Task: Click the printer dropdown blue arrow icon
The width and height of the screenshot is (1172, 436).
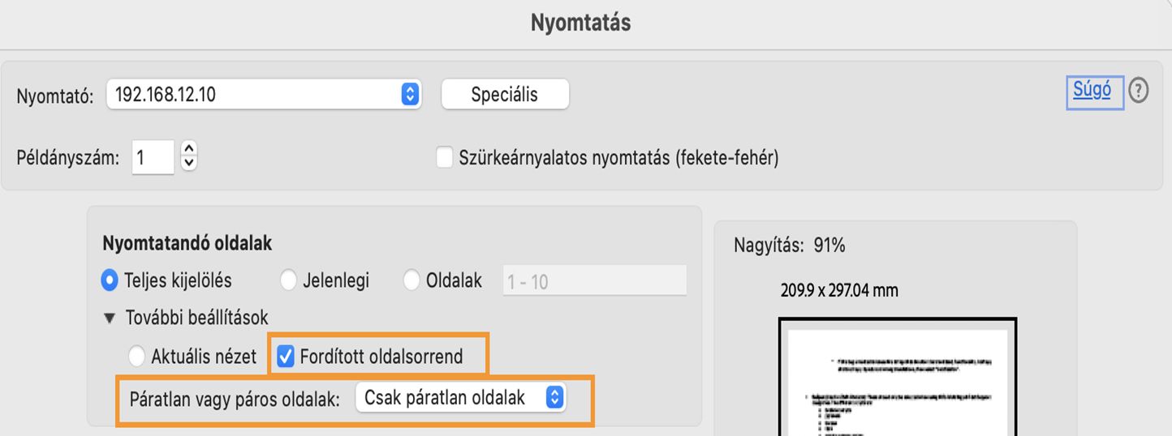Action: [x=410, y=94]
